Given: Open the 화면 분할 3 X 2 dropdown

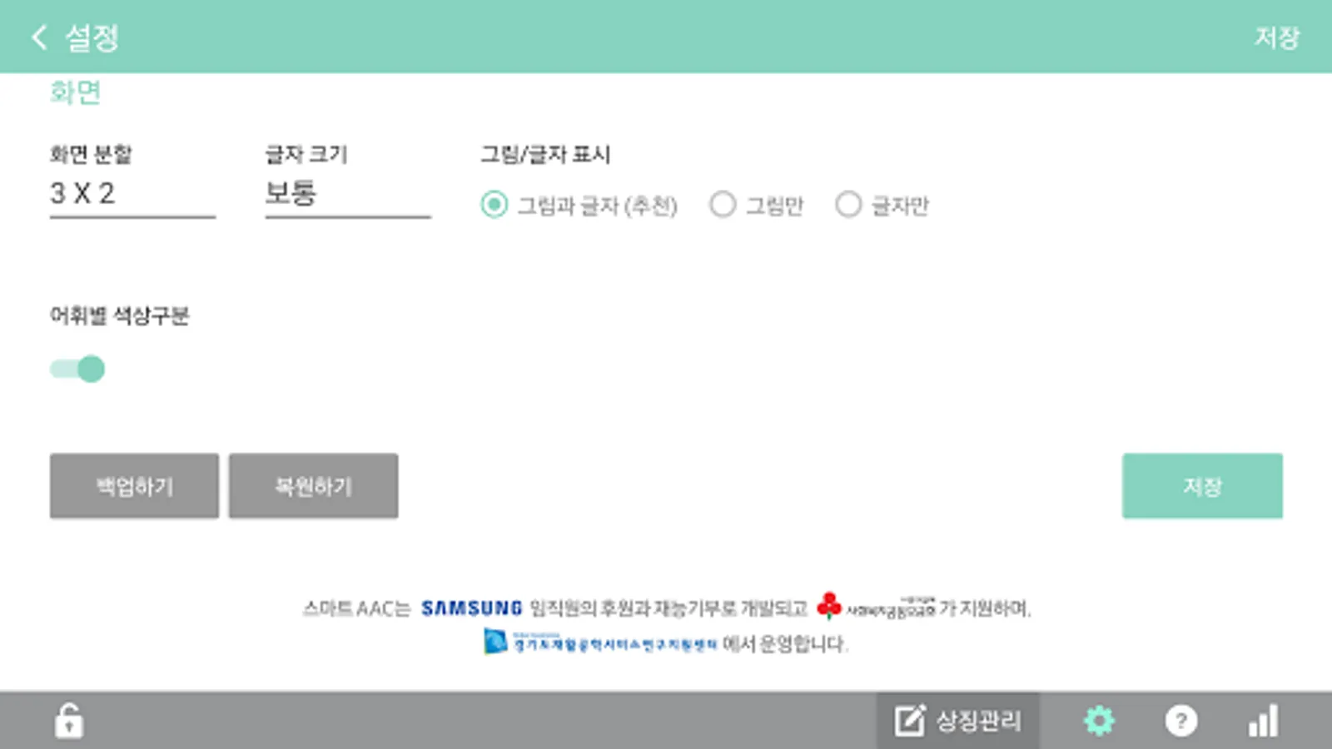Looking at the screenshot, I should tap(132, 194).
